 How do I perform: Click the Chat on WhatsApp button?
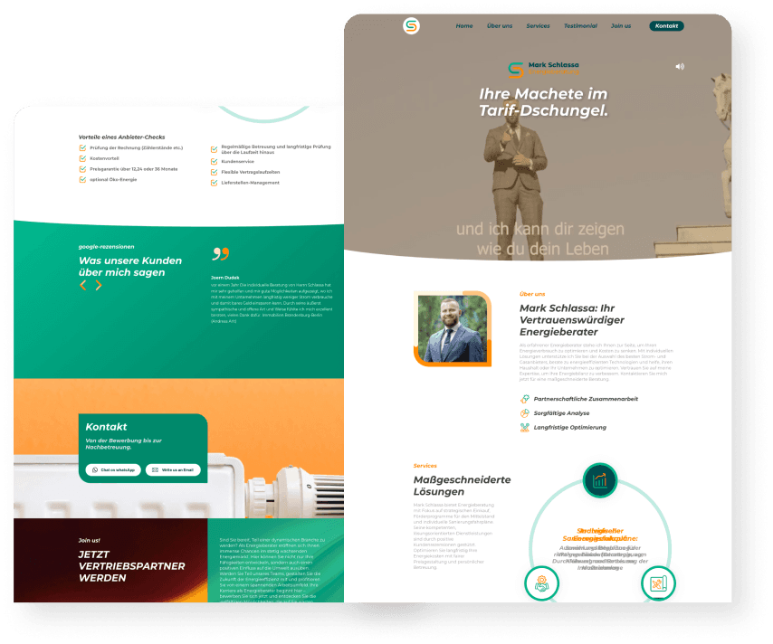113,470
